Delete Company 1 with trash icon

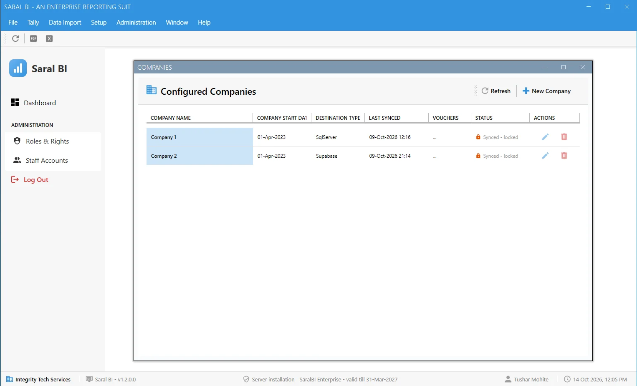564,137
